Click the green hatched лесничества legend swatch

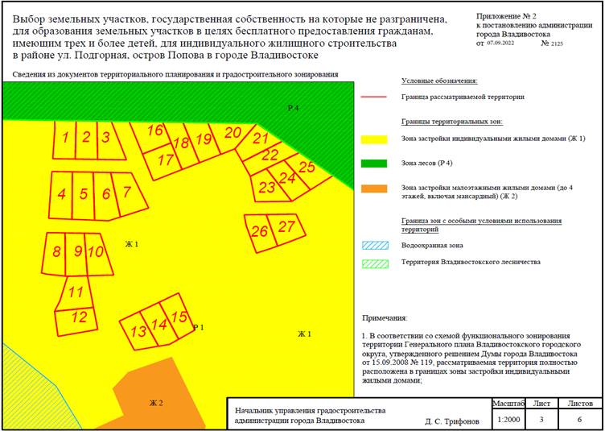click(x=375, y=263)
